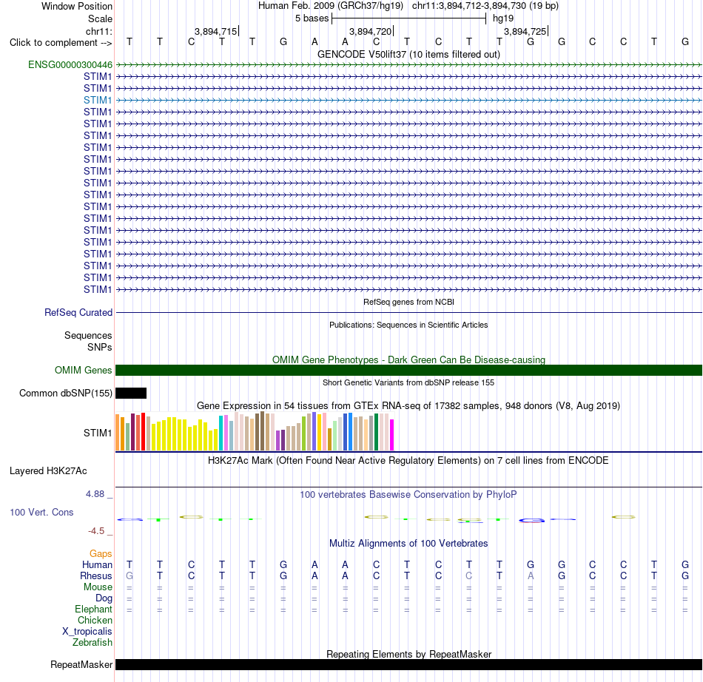
Task: Click the 'chr11:' base position label
Action: tap(98, 31)
